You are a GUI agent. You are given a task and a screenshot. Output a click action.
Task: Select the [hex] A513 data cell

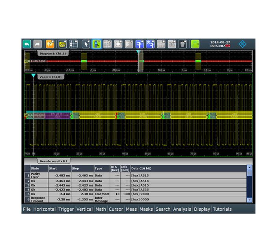tap(189, 175)
